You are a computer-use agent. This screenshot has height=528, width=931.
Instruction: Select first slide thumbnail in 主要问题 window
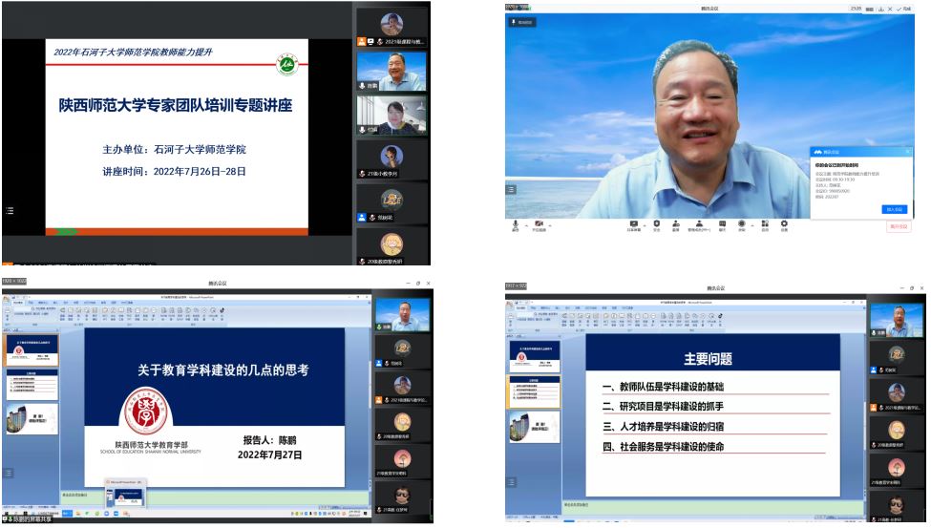535,356
